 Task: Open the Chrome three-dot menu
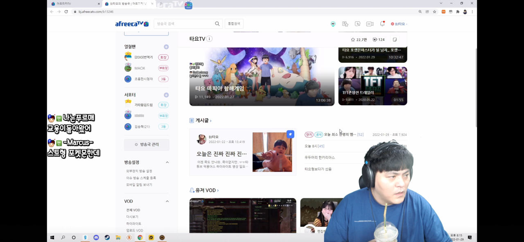pyautogui.click(x=472, y=12)
